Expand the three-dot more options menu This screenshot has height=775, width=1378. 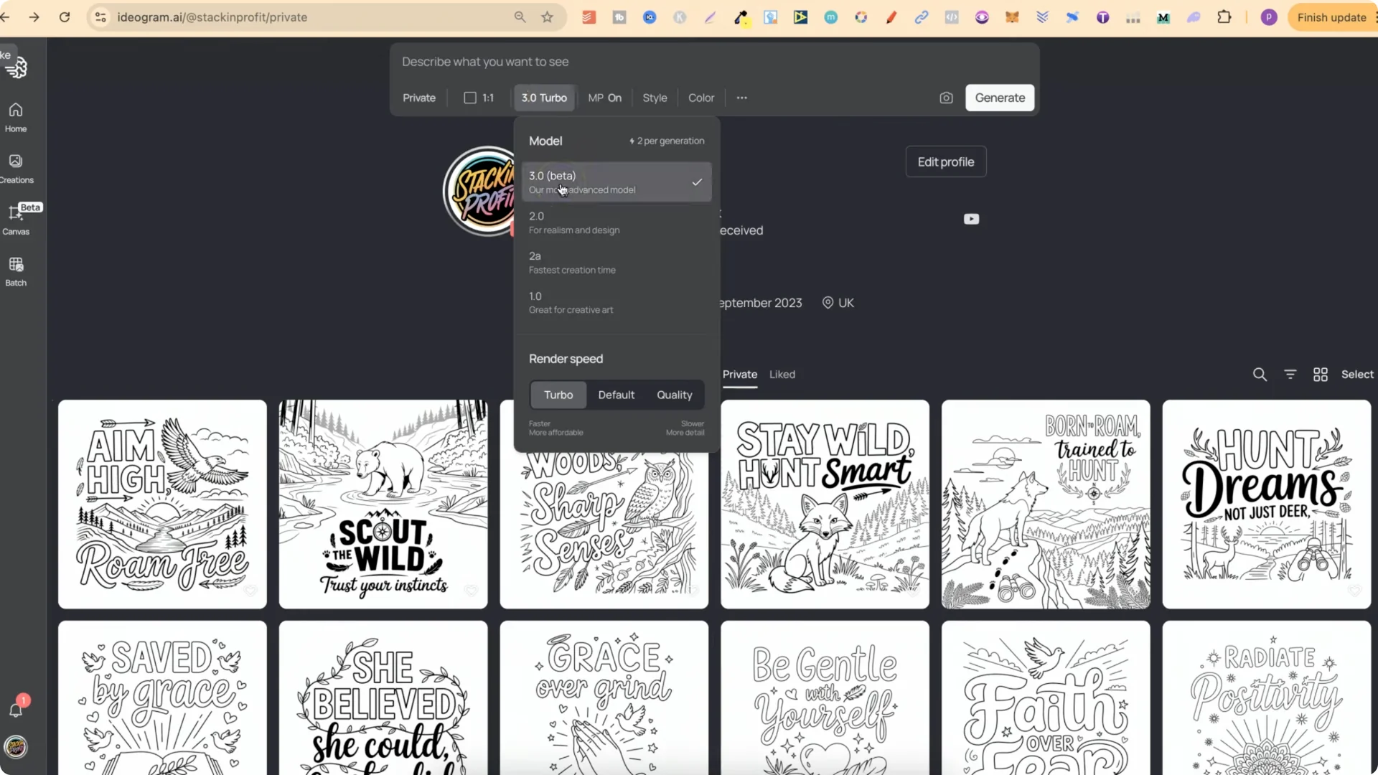[741, 98]
